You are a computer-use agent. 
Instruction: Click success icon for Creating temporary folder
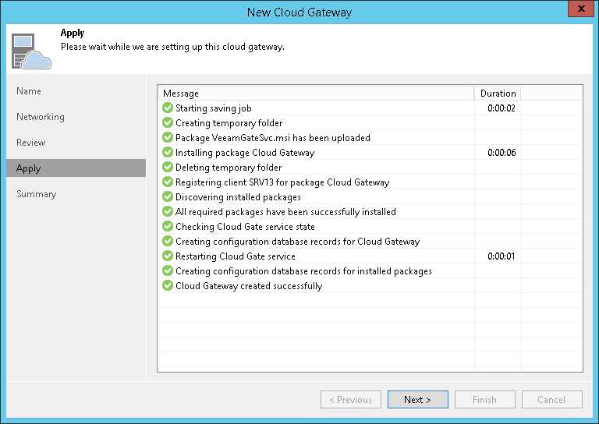[x=168, y=123]
